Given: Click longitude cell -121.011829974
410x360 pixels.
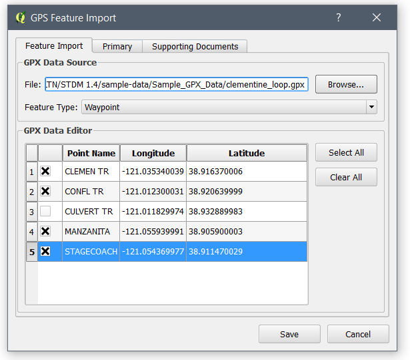Looking at the screenshot, I should click(x=153, y=211).
